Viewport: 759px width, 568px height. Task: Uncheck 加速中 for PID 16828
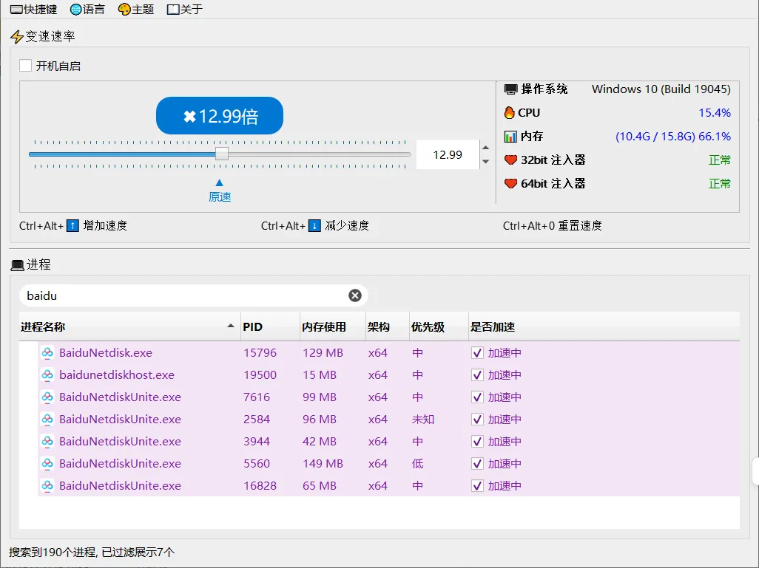[477, 486]
